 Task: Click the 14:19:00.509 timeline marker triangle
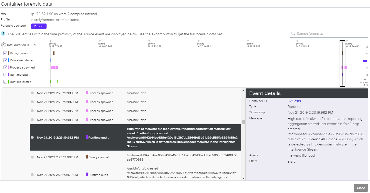click(x=100, y=41)
